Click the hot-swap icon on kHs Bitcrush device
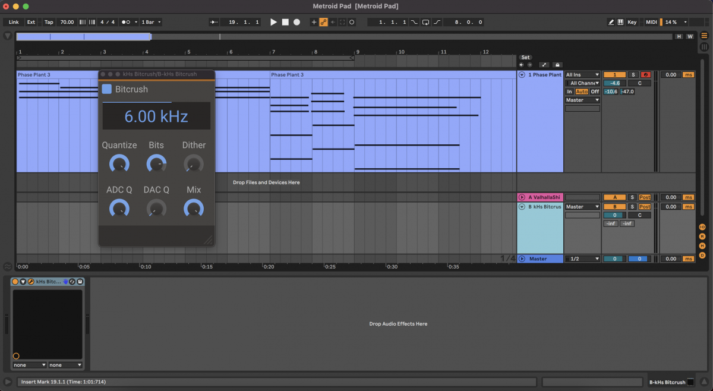The width and height of the screenshot is (713, 391). tap(72, 282)
